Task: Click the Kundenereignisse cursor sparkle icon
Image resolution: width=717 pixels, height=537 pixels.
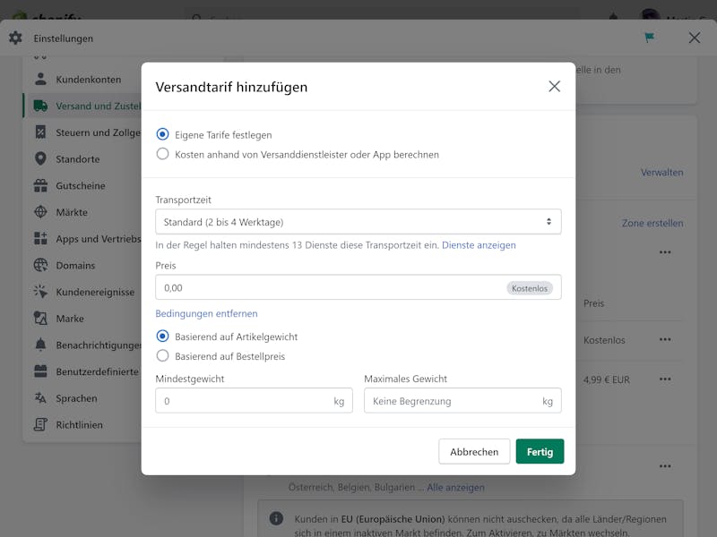Action: click(40, 292)
